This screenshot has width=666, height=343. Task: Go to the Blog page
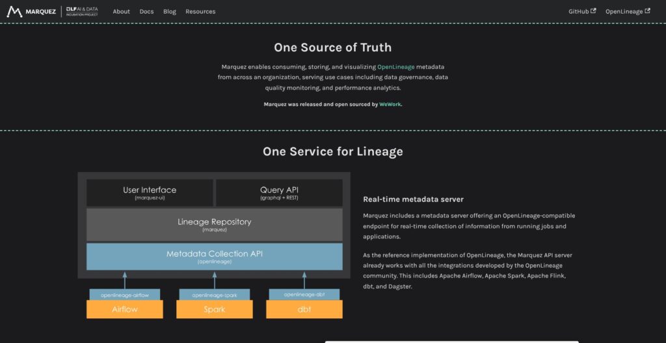170,12
